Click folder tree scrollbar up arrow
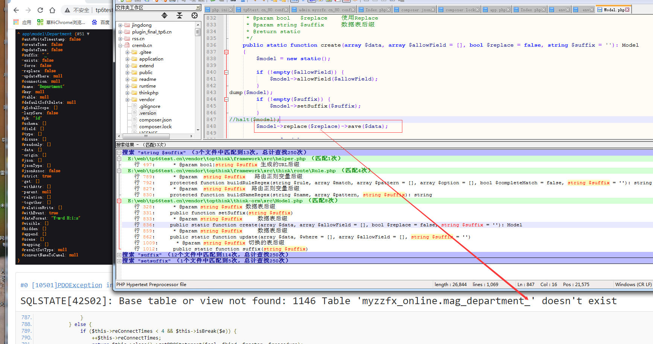The image size is (653, 344). (x=198, y=25)
